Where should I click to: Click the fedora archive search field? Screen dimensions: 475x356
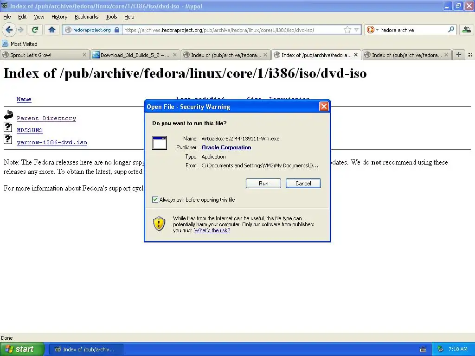[x=413, y=30]
